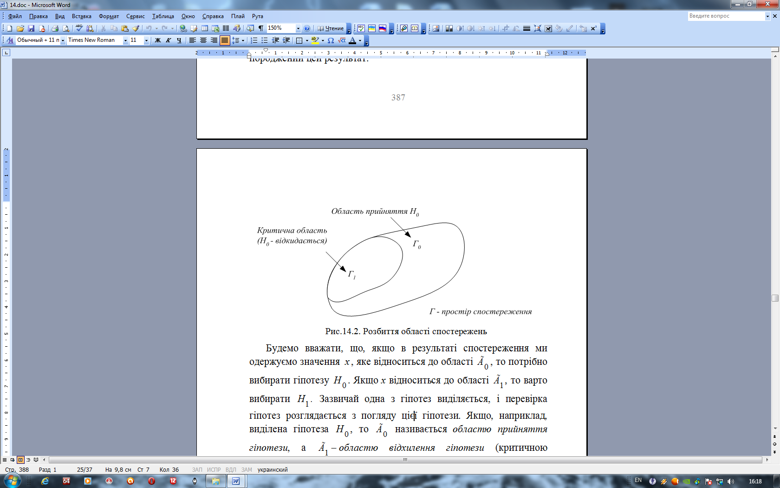Insert a table from the toolbar

point(205,28)
